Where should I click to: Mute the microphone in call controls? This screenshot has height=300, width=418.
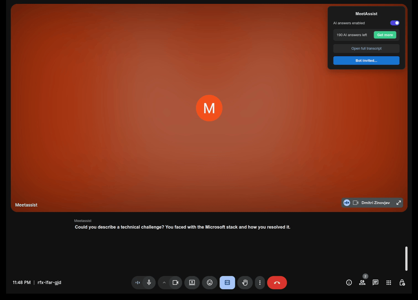pyautogui.click(x=149, y=282)
